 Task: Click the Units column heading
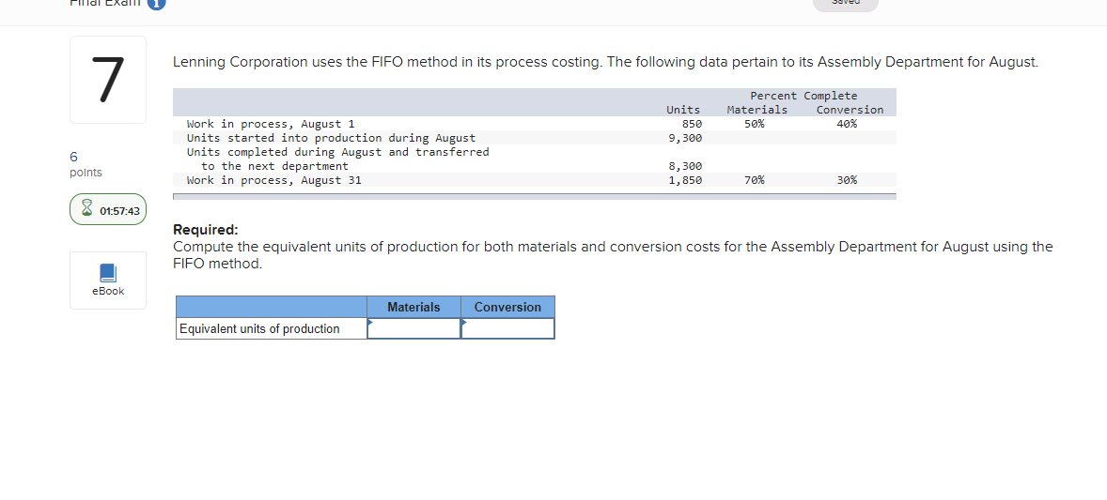click(683, 110)
